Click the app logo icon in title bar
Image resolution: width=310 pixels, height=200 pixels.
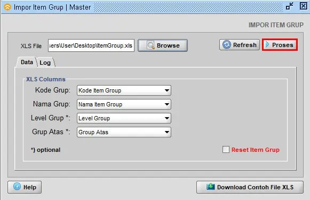click(x=7, y=7)
